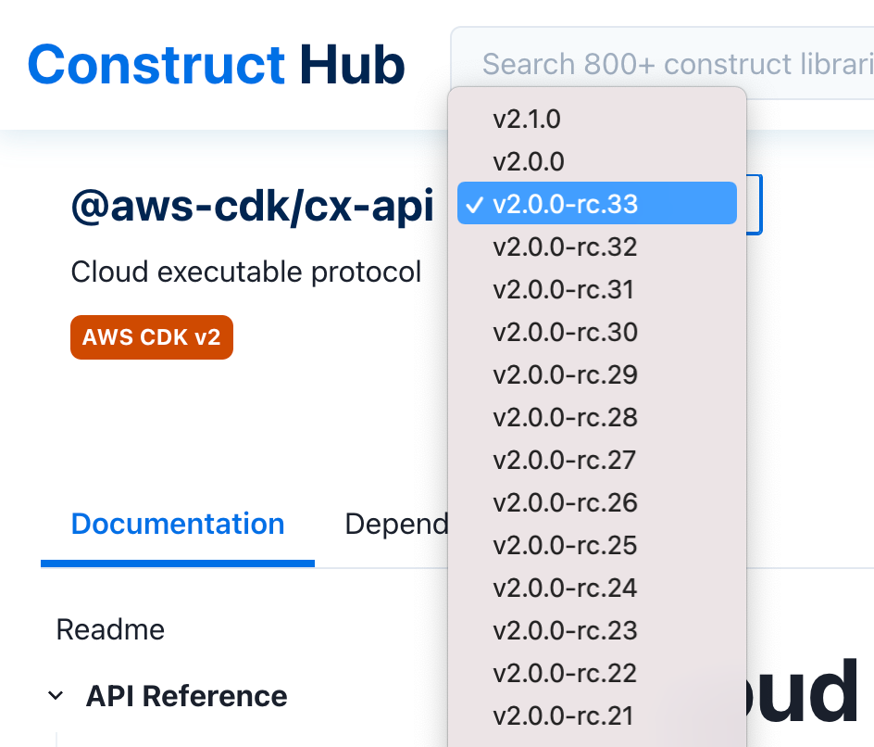Click version v2.0.0-rc.28
This screenshot has width=874, height=747.
pos(567,417)
